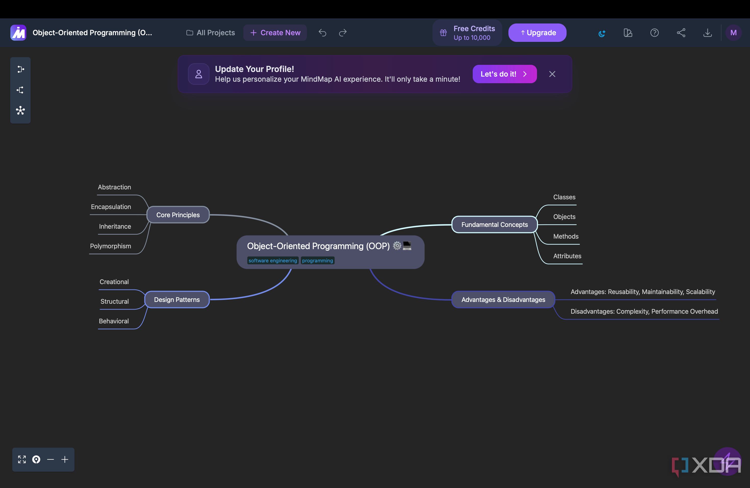Viewport: 750px width, 488px height.
Task: Open the AI assistant purple bolt button
Action: click(727, 461)
